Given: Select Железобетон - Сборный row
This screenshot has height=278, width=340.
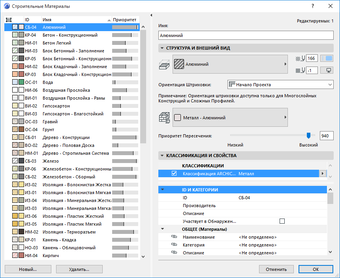Looking at the screenshot, I should click(x=72, y=177).
